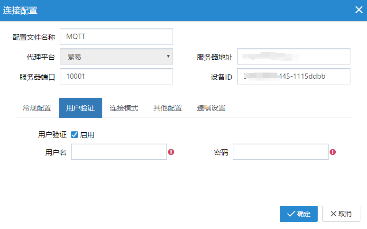Show the 遗嘱设置 tab
367x229 pixels.
pyautogui.click(x=211, y=108)
